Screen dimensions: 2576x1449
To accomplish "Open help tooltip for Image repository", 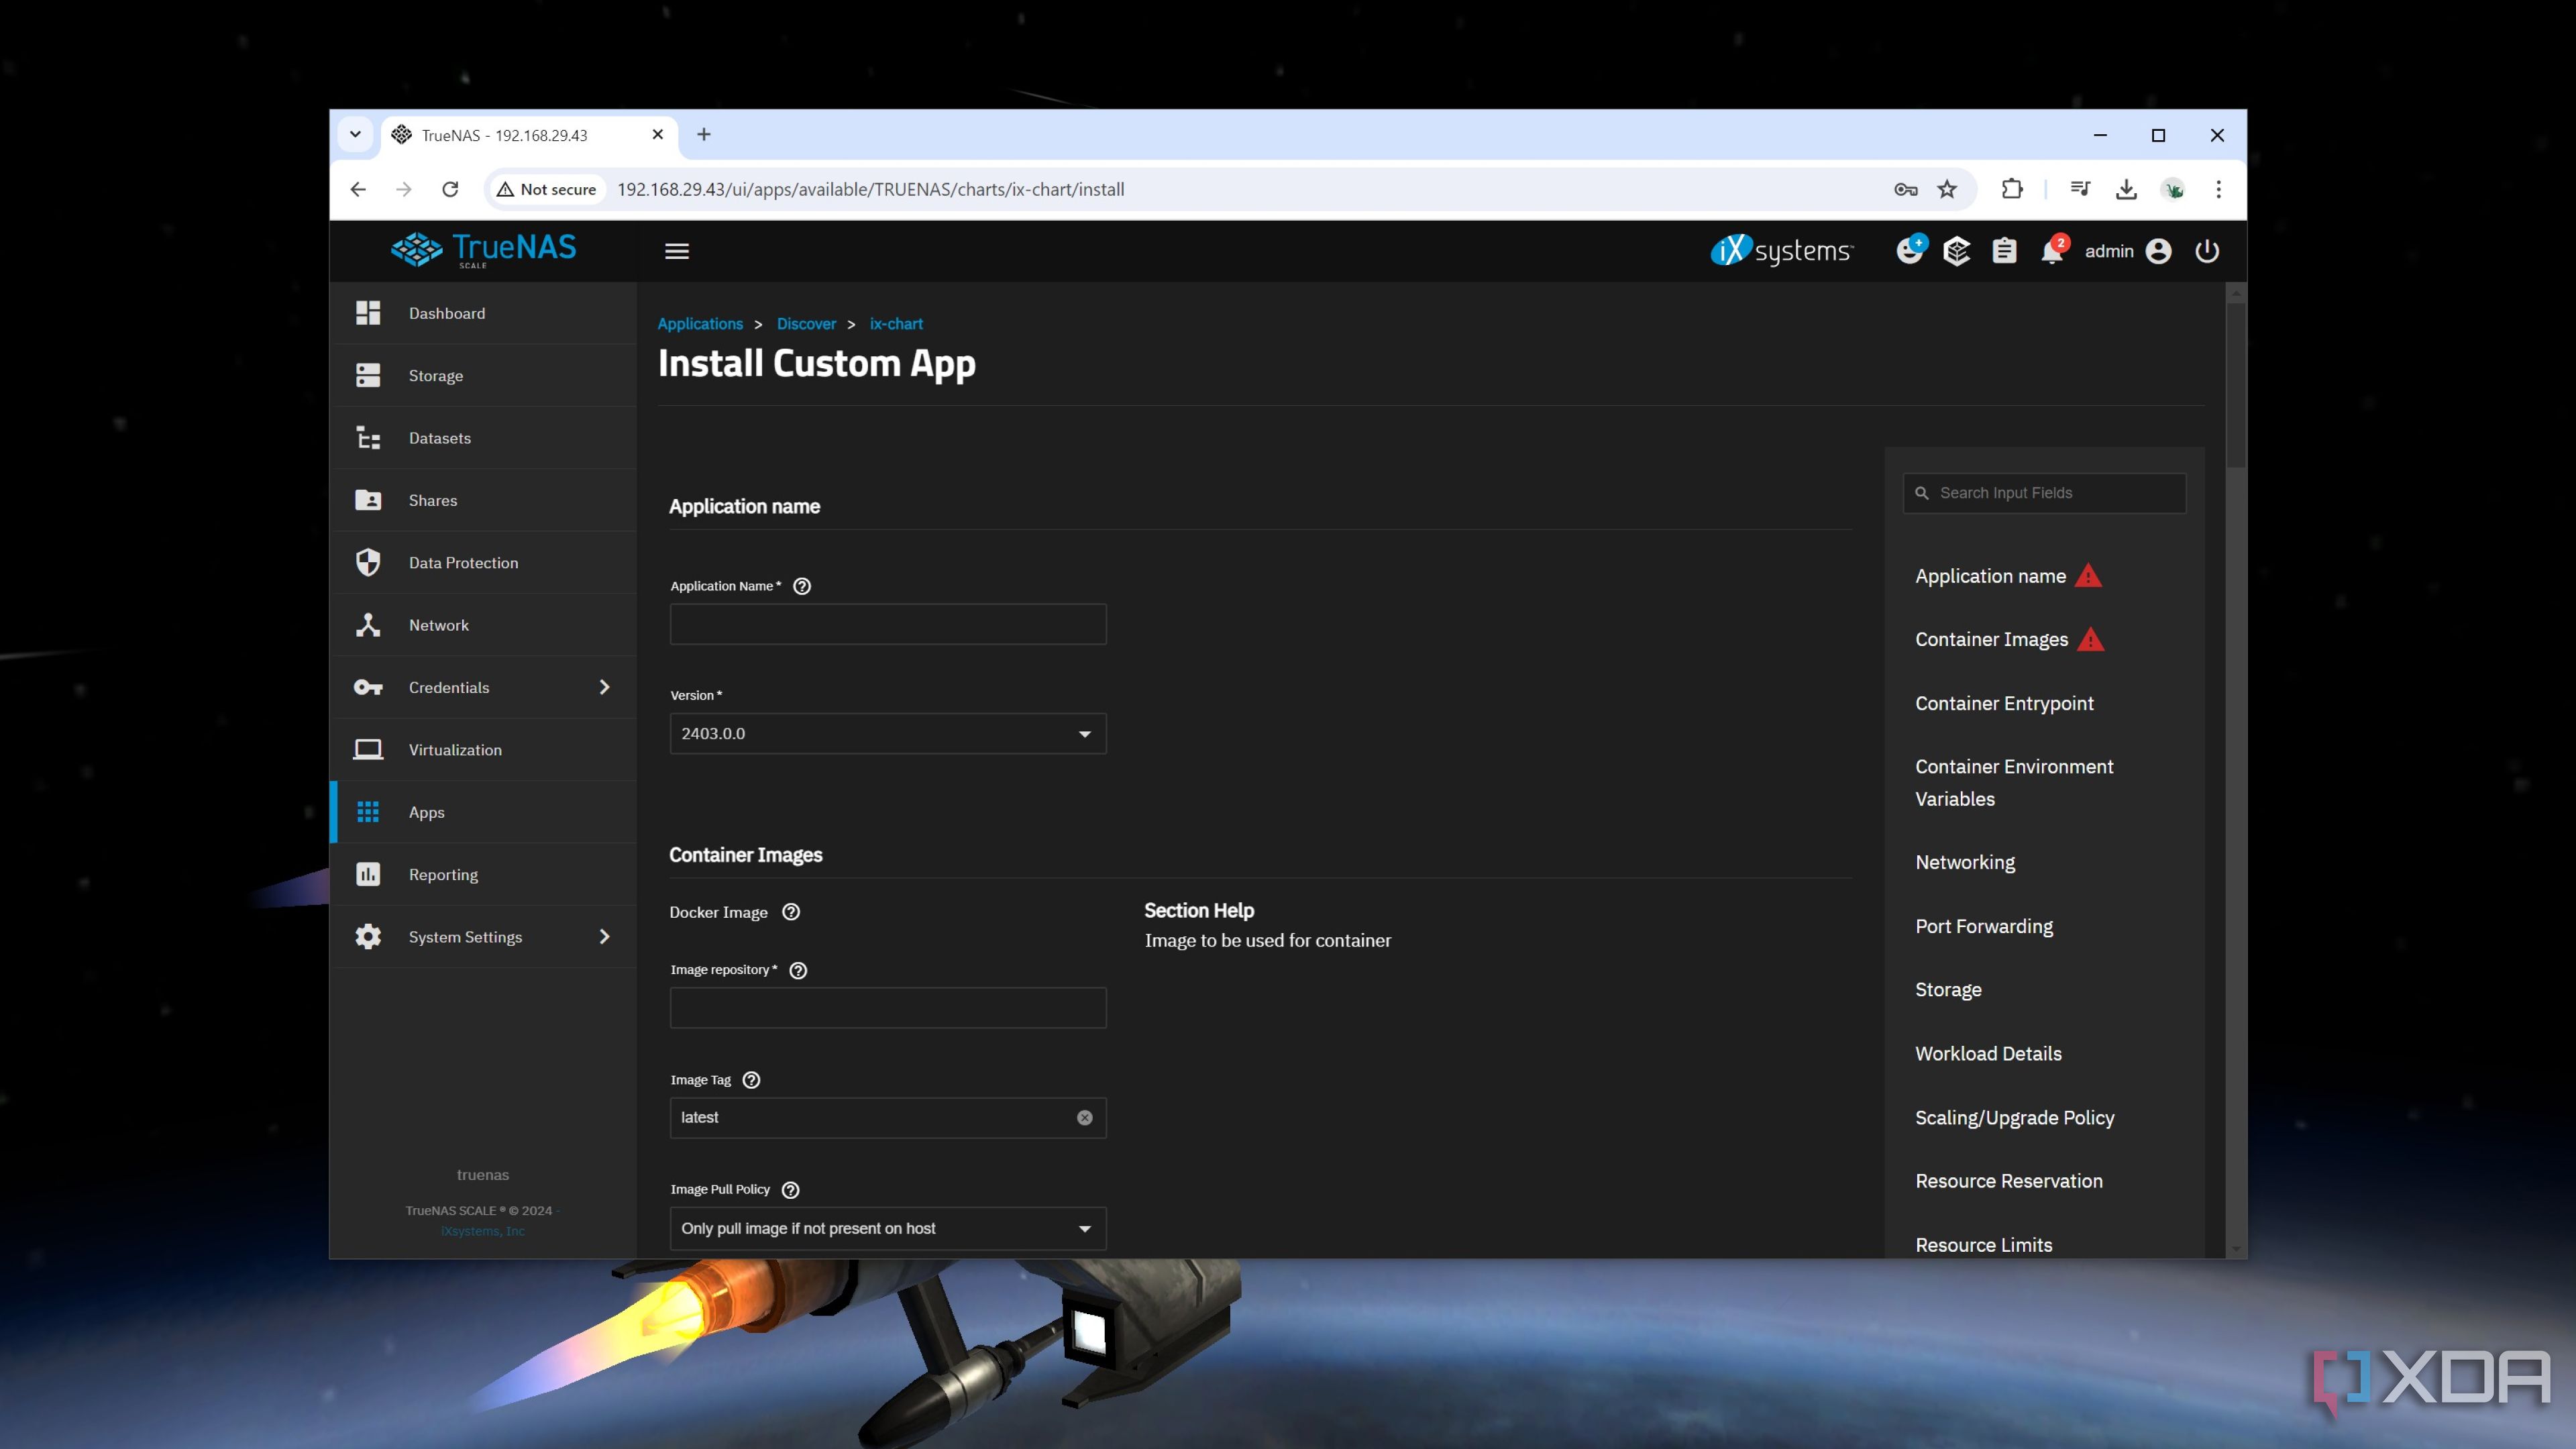I will (x=798, y=971).
